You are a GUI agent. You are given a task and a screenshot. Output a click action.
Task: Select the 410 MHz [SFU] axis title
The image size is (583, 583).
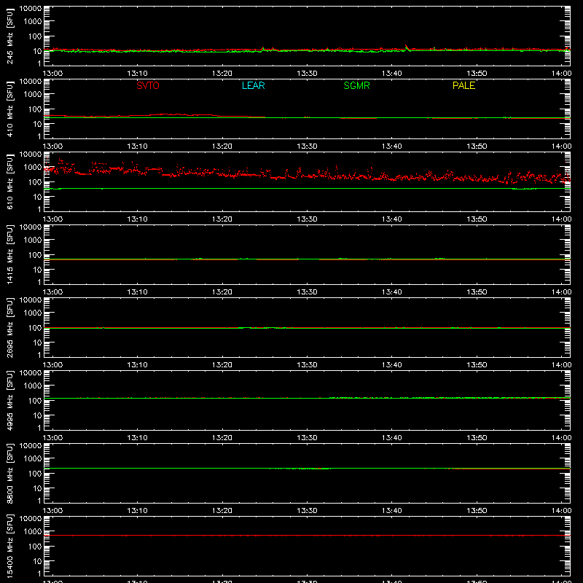click(9, 109)
